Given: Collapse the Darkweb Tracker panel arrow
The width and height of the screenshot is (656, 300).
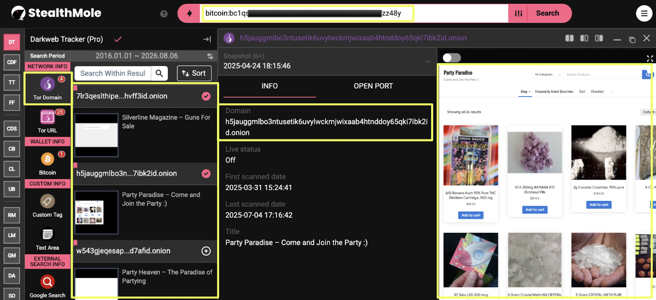Looking at the screenshot, I should 207,39.
